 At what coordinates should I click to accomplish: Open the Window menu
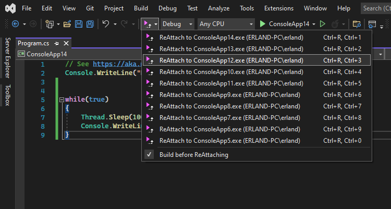coord(315,8)
